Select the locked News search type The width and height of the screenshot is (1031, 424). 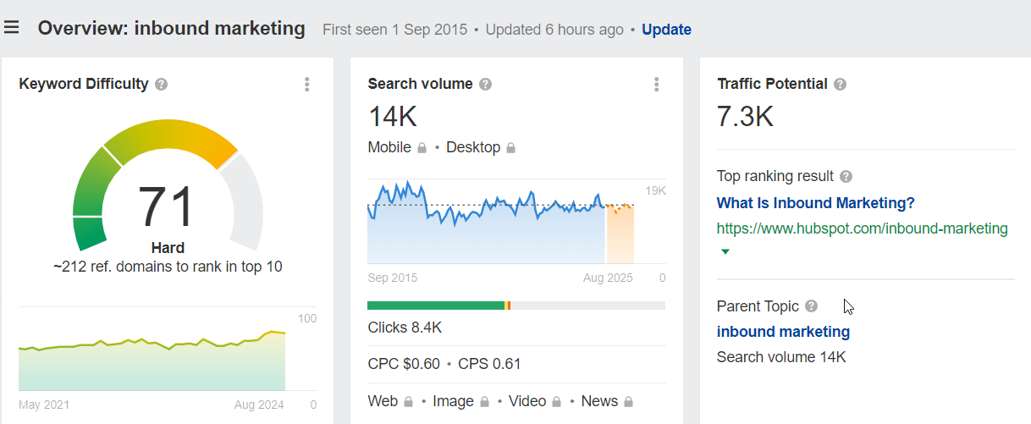pos(608,401)
